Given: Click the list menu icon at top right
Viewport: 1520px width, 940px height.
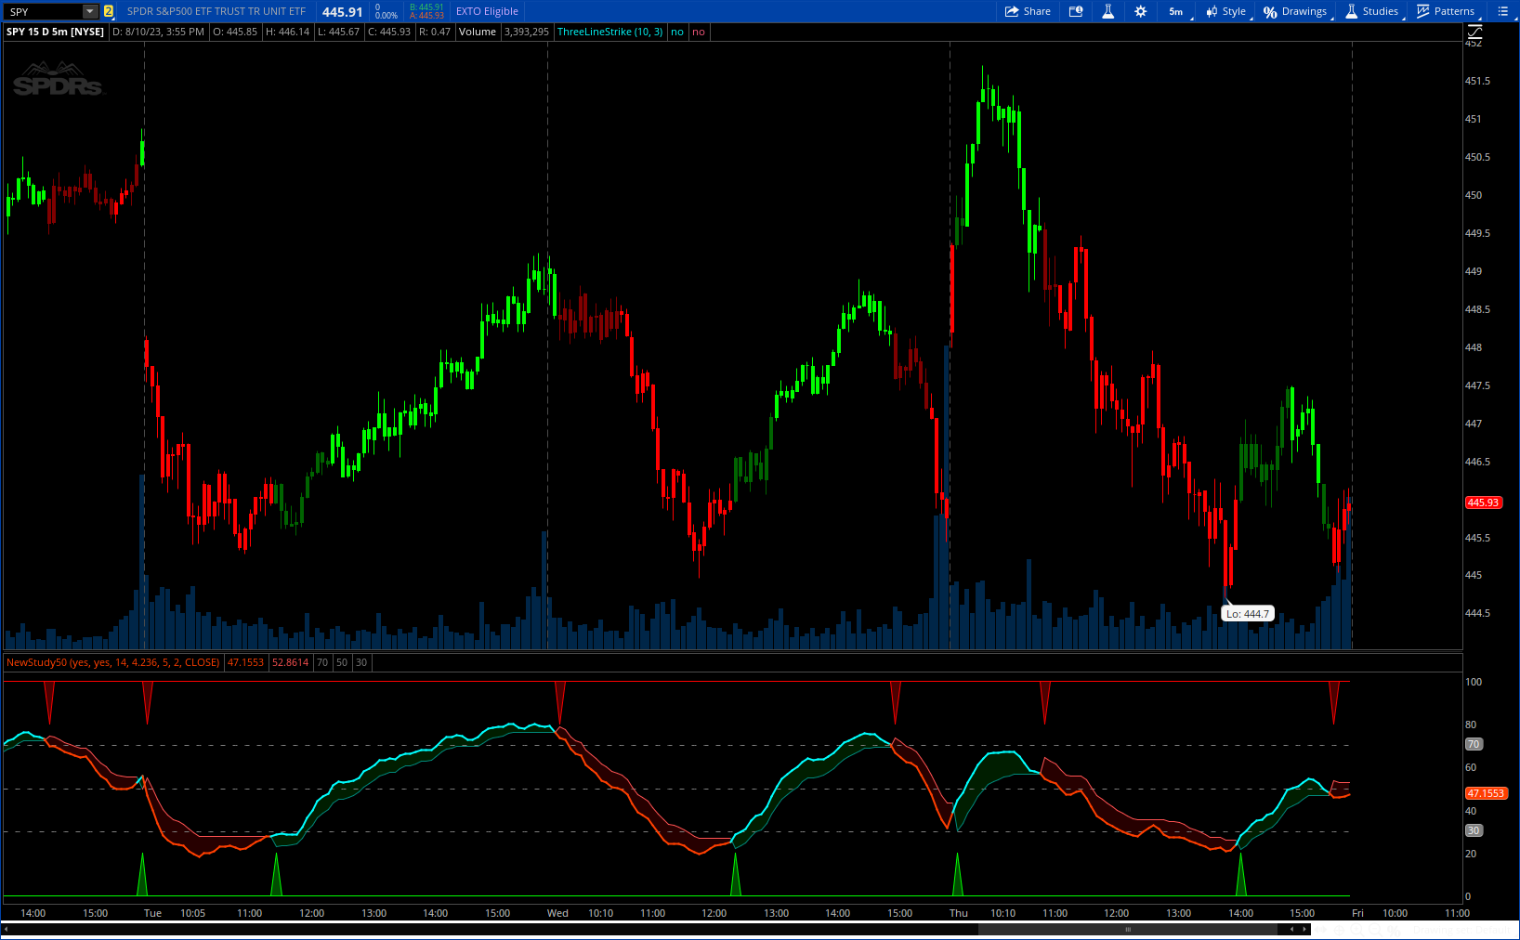Looking at the screenshot, I should [x=1503, y=11].
